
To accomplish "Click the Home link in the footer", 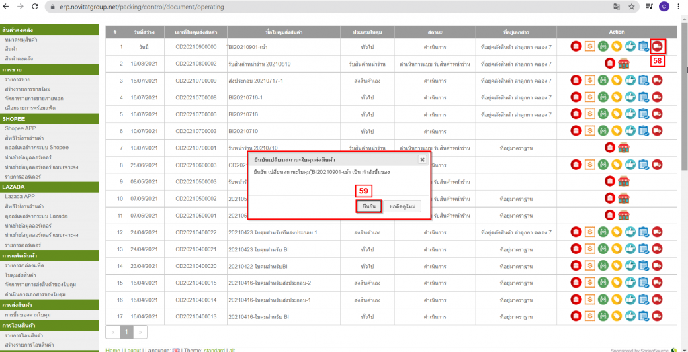I will [113, 350].
